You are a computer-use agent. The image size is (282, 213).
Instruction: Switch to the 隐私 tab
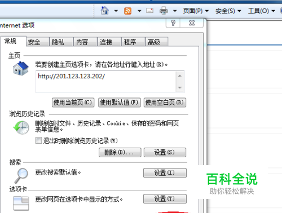pyautogui.click(x=61, y=42)
